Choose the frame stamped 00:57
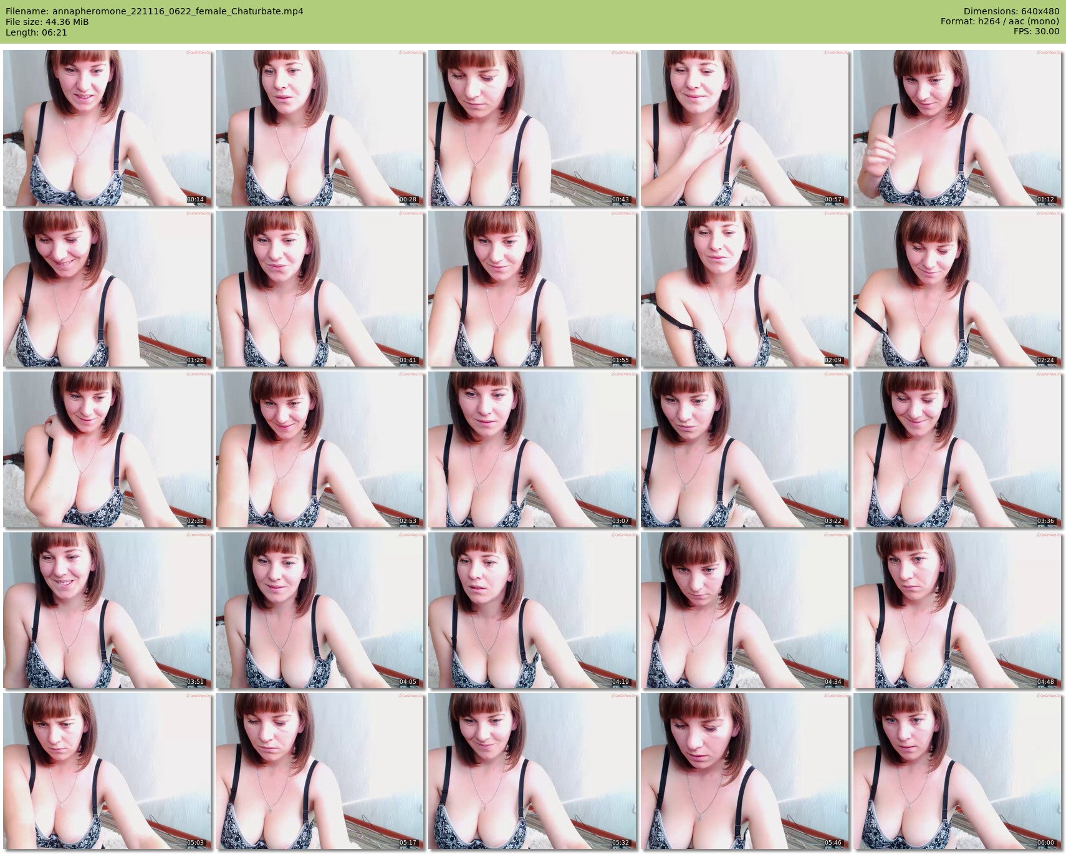This screenshot has width=1066, height=854. [745, 128]
